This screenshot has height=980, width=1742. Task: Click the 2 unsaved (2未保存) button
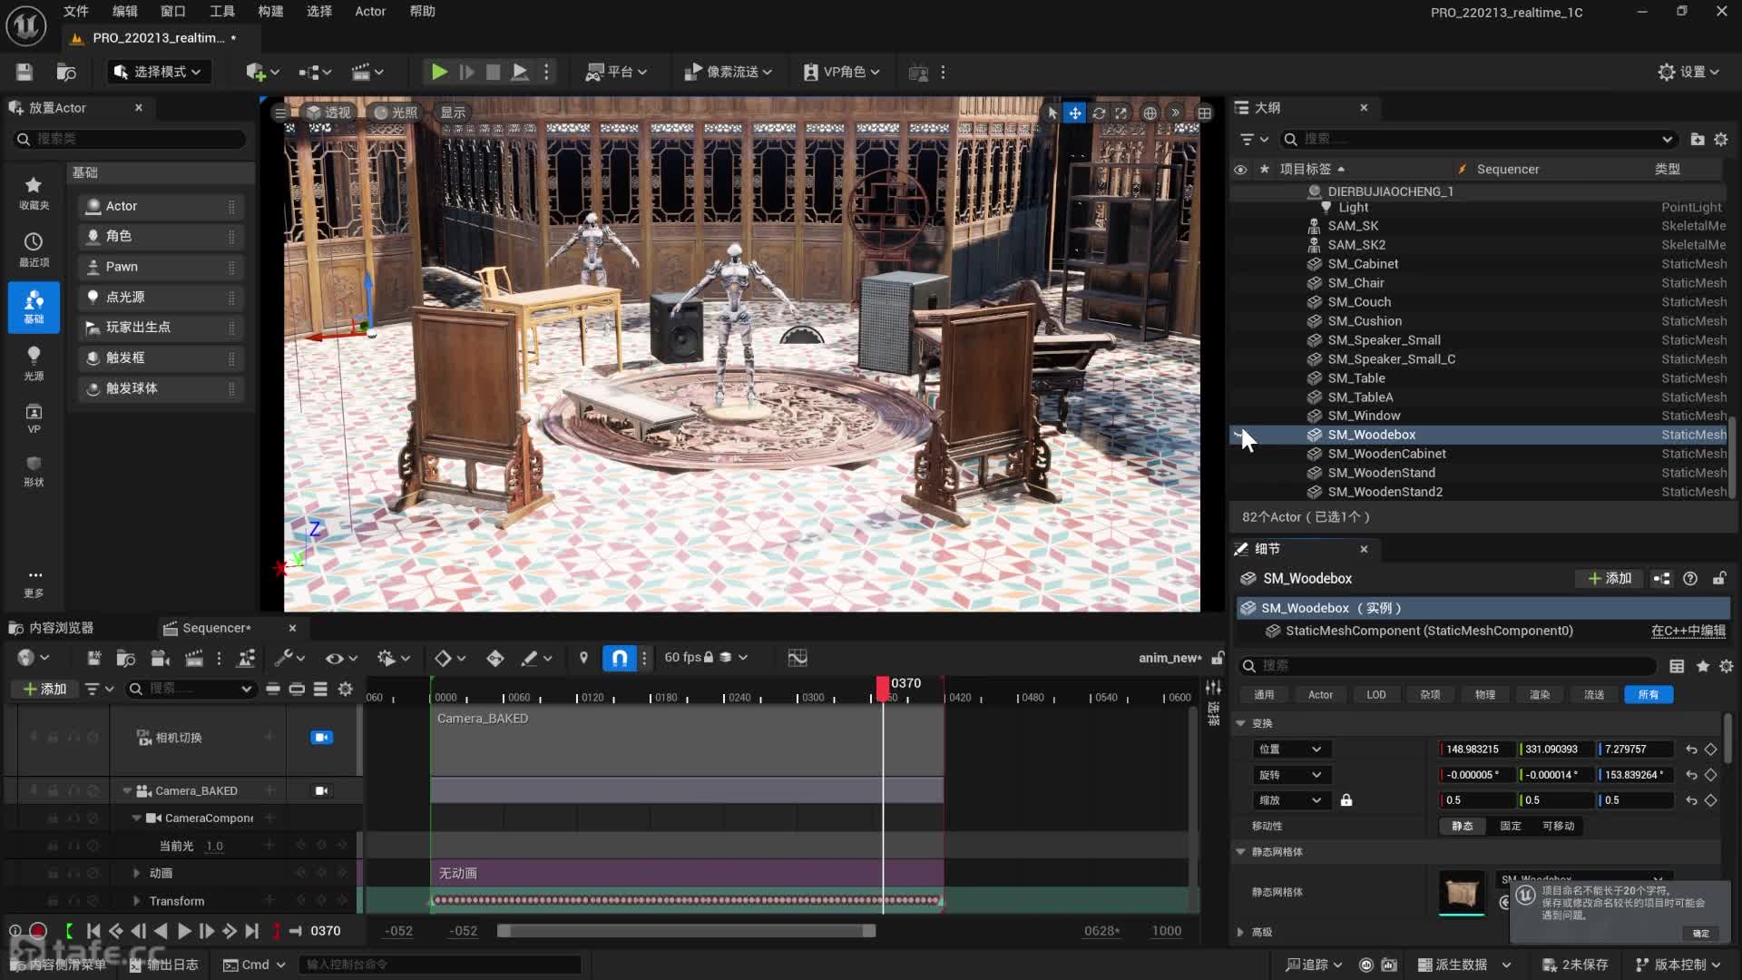[1576, 965]
